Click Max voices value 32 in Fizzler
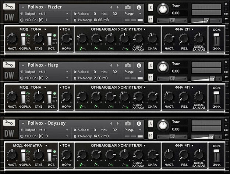This screenshot has width=230, height=174. click(115, 14)
